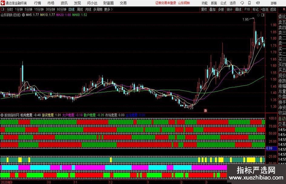Click the 市场意愿 indicator value label
Image resolution: width=286 pixels, height=184 pixels.
(115, 115)
